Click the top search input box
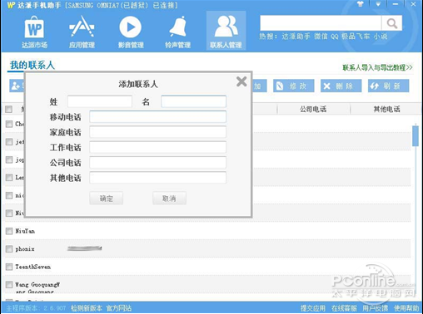 point(321,23)
